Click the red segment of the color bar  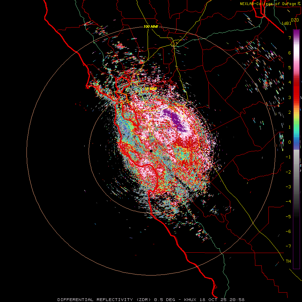296,90
